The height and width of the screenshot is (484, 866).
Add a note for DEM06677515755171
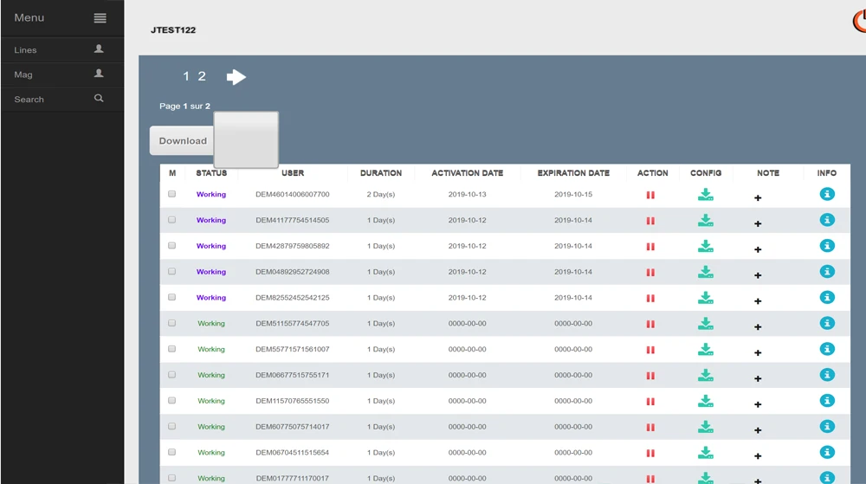coord(758,378)
